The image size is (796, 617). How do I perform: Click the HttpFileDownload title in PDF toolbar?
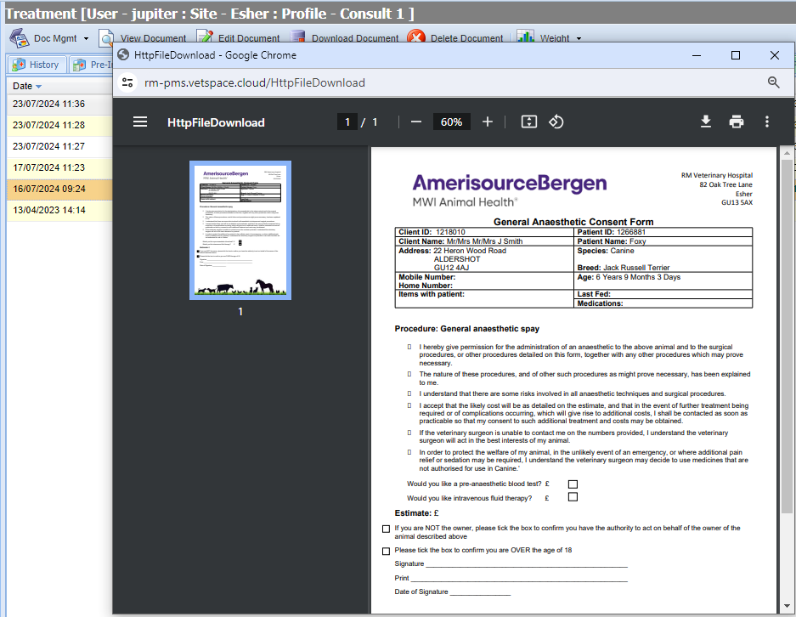click(x=216, y=122)
